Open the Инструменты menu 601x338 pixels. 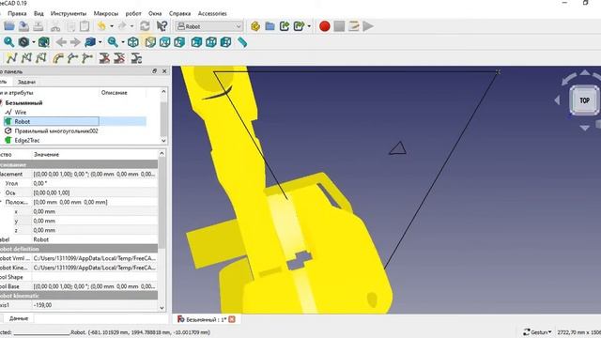(69, 13)
